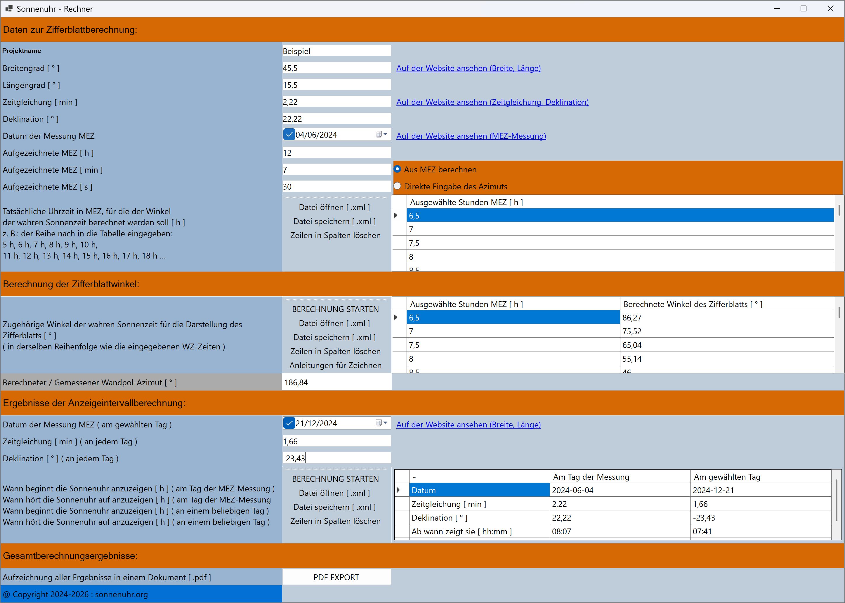Maximize the Sonnenuhr - Rechner window
Image resolution: width=845 pixels, height=603 pixels.
tap(804, 8)
